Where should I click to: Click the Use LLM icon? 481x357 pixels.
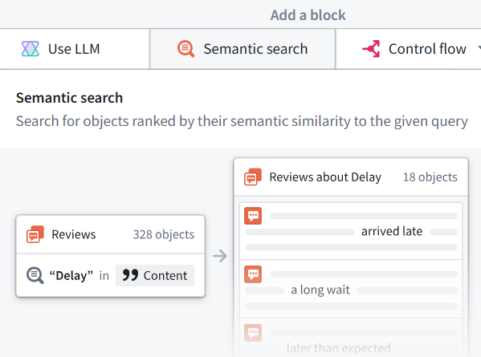coord(30,49)
